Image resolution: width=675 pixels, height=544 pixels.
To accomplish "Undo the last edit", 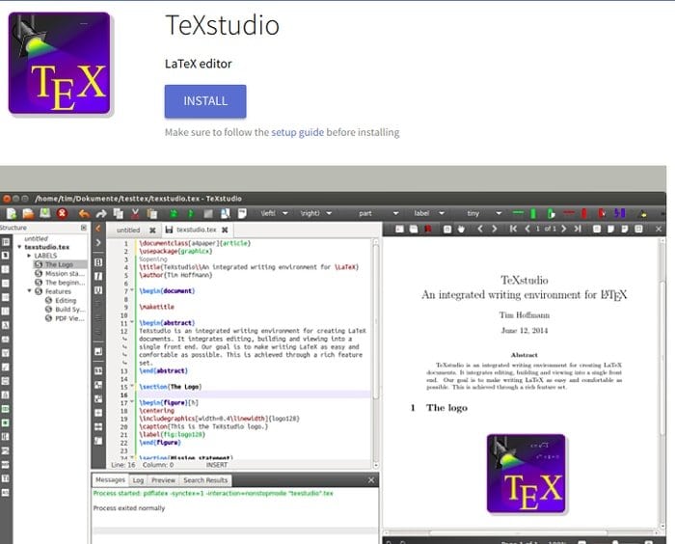I will pyautogui.click(x=85, y=213).
